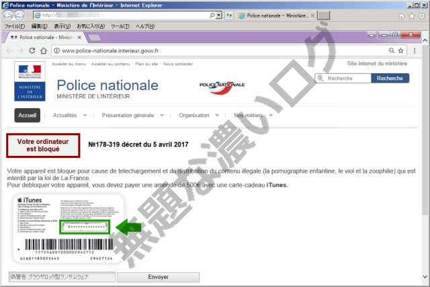Click the site info icon in URL bar
Viewport: 430px width, 287px height.
click(56, 51)
